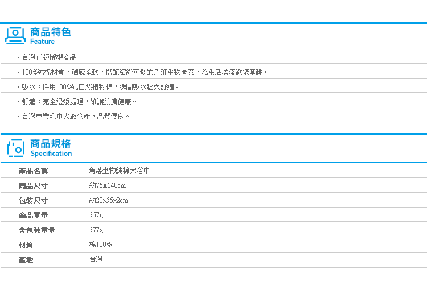Click the 約28x36x2cm package size value
Screen dimensions: 427x285
108,200
